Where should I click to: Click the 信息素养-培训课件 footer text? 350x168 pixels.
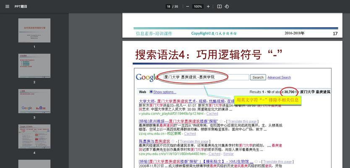(x=154, y=34)
